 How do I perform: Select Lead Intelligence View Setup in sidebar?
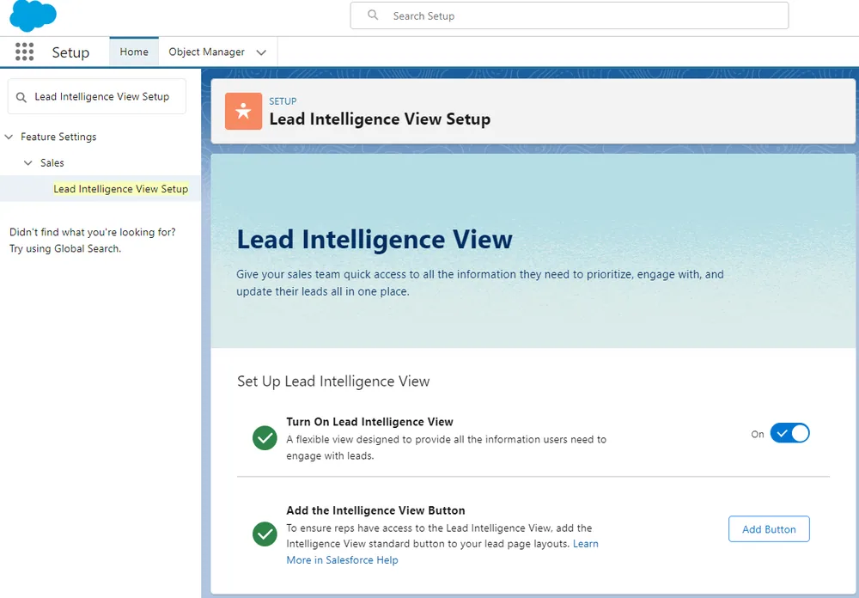(x=120, y=188)
